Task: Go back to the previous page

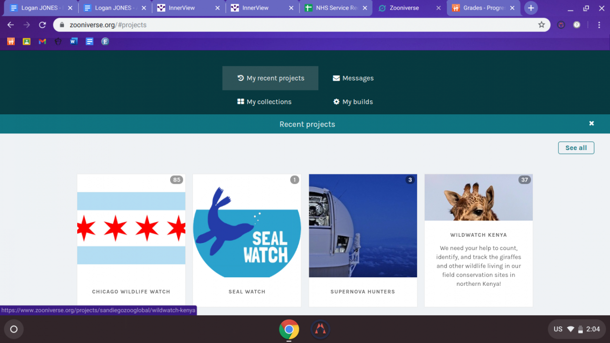Action: click(10, 25)
